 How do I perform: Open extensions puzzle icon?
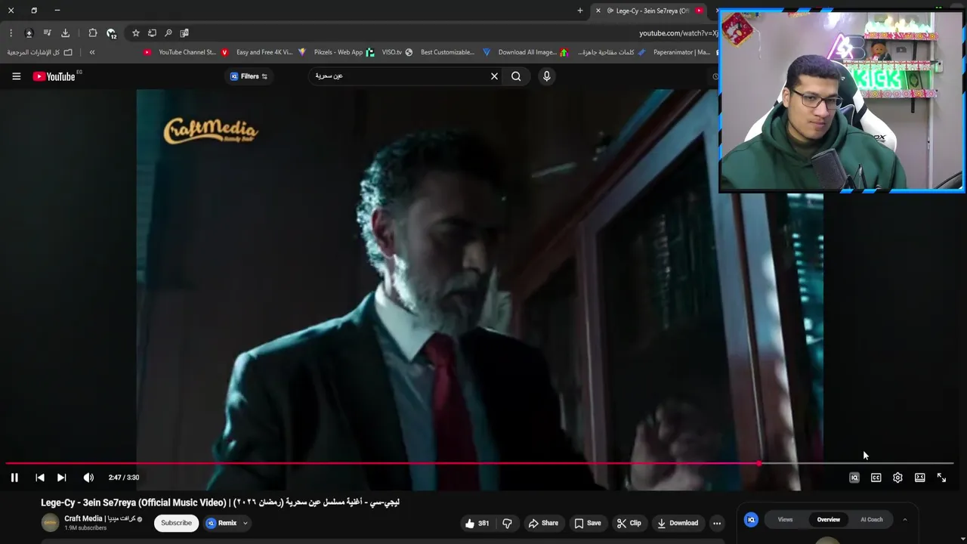(x=92, y=33)
